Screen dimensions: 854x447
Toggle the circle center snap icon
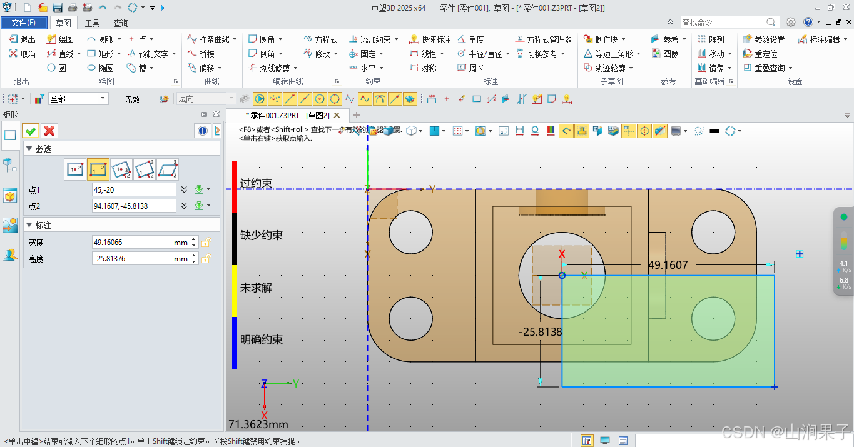tap(320, 99)
